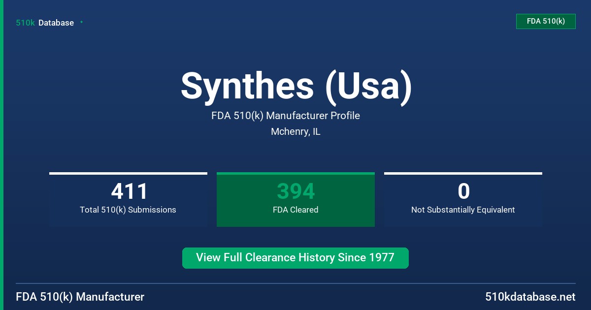Click FDA 510(k) Manufacturer Profile subtitle
Image resolution: width=591 pixels, height=310 pixels.
point(286,116)
